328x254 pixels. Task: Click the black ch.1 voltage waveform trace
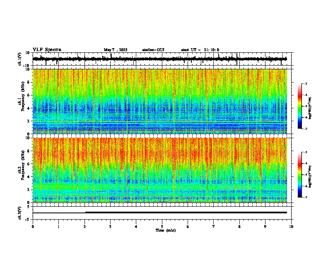tap(159, 59)
